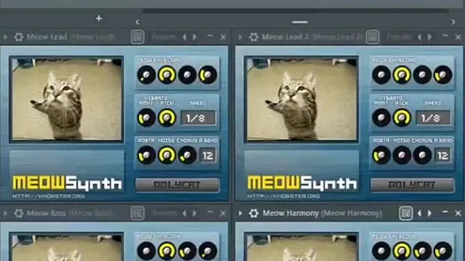Click Vibrato Rate knob in Meow Lead 2
465x261 pixels.
tap(402, 117)
